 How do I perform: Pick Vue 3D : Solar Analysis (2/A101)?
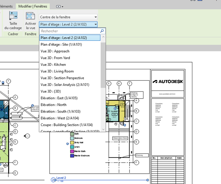coord(65,85)
